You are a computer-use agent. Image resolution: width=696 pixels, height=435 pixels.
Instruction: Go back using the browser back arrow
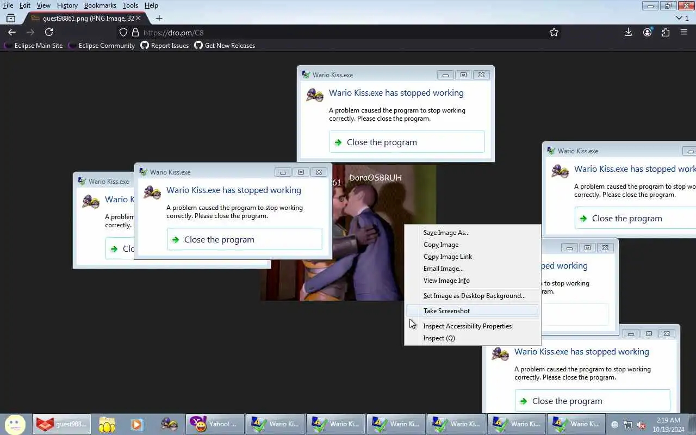pyautogui.click(x=12, y=33)
